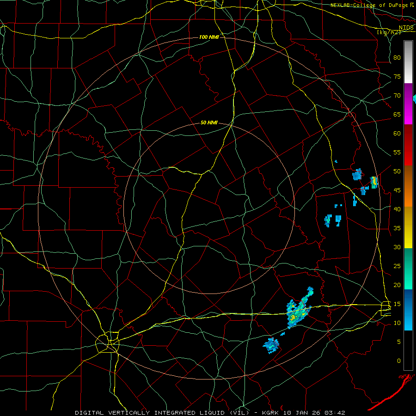Select the 0 value on the VIL scale

point(399,361)
